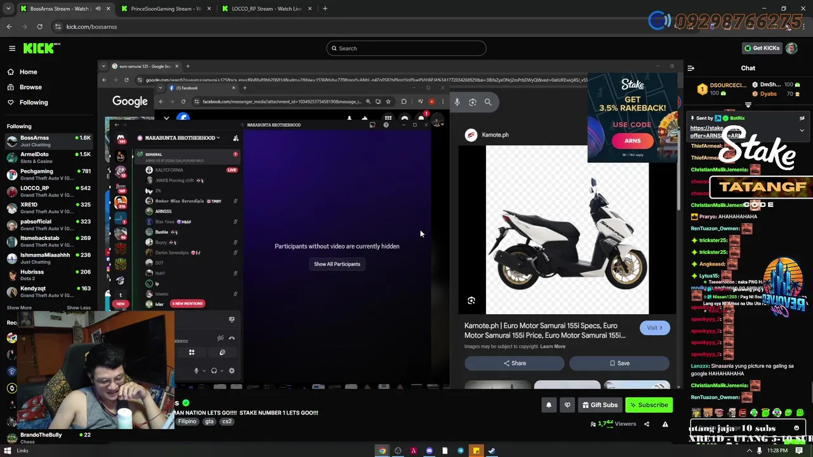Open the emoji picker in chat input
Image resolution: width=813 pixels, height=457 pixels.
(x=796, y=428)
